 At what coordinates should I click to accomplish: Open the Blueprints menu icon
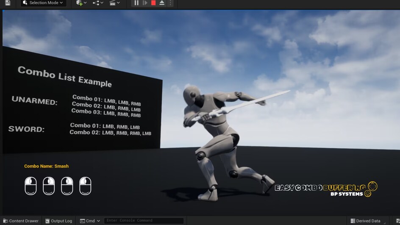click(x=97, y=3)
